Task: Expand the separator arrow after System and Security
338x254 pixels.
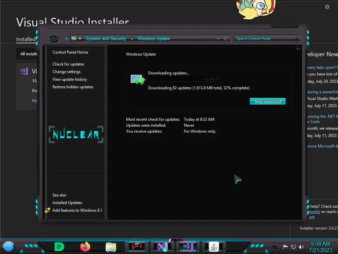Action: pyautogui.click(x=132, y=38)
